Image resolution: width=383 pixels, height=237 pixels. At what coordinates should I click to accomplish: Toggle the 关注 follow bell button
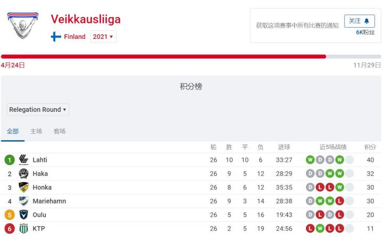click(x=359, y=21)
